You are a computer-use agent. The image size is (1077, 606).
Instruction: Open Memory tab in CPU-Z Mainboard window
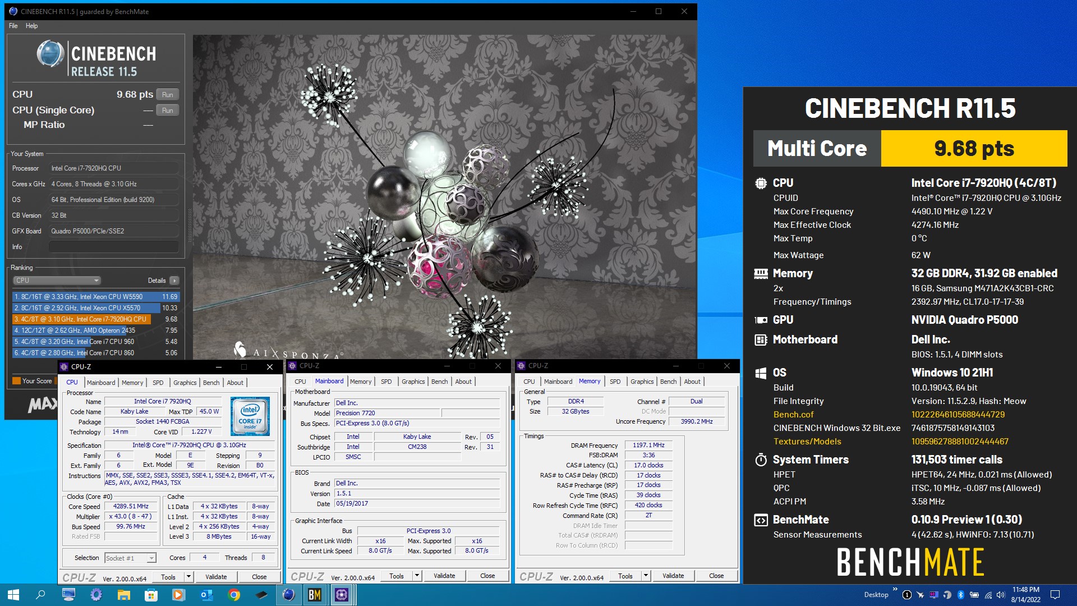pos(361,382)
